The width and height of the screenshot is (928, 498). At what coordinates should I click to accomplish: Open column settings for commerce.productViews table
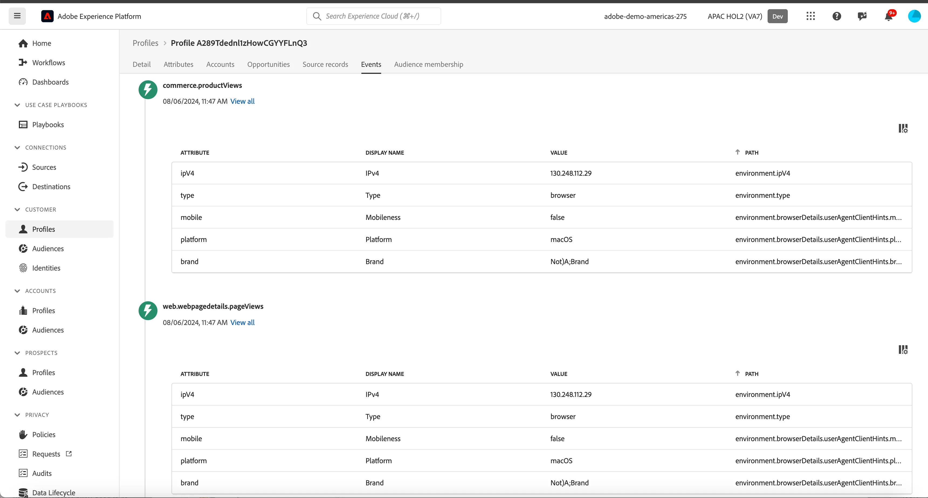[903, 129]
